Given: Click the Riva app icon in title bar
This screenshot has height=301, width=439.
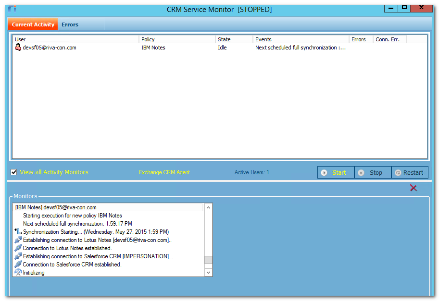Looking at the screenshot, I should [12, 9].
